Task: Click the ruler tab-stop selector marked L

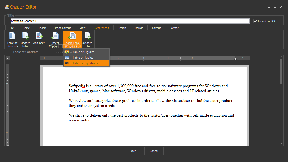Action: click(x=7, y=58)
